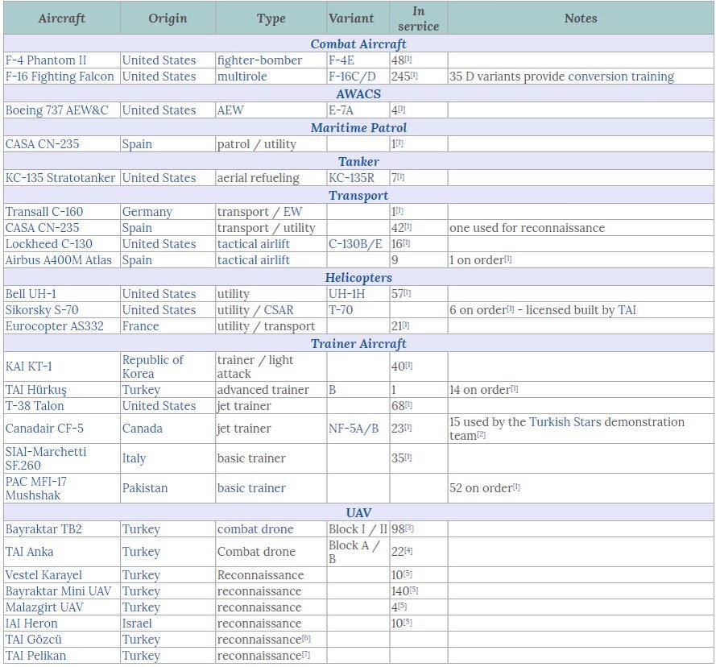This screenshot has height=667, width=716.
Task: Open the UH-1H variant link
Action: tap(346, 294)
